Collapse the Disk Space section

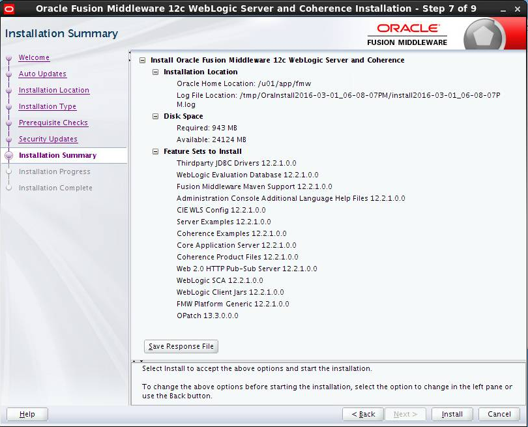coord(155,116)
